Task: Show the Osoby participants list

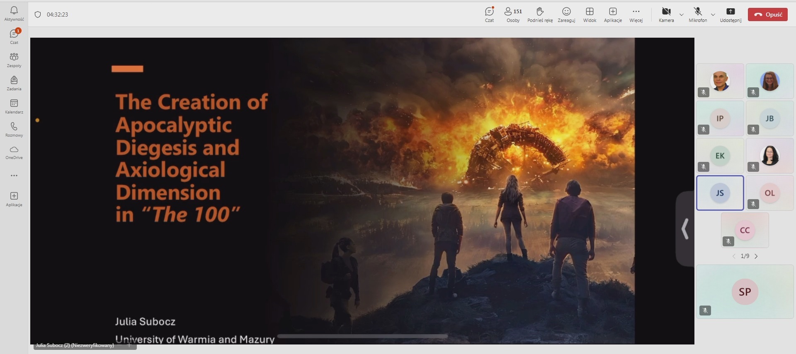Action: pos(513,14)
